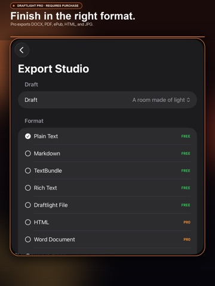Image resolution: width=215 pixels, height=286 pixels.
Task: Click the Export Studio heading
Action: pos(54,69)
